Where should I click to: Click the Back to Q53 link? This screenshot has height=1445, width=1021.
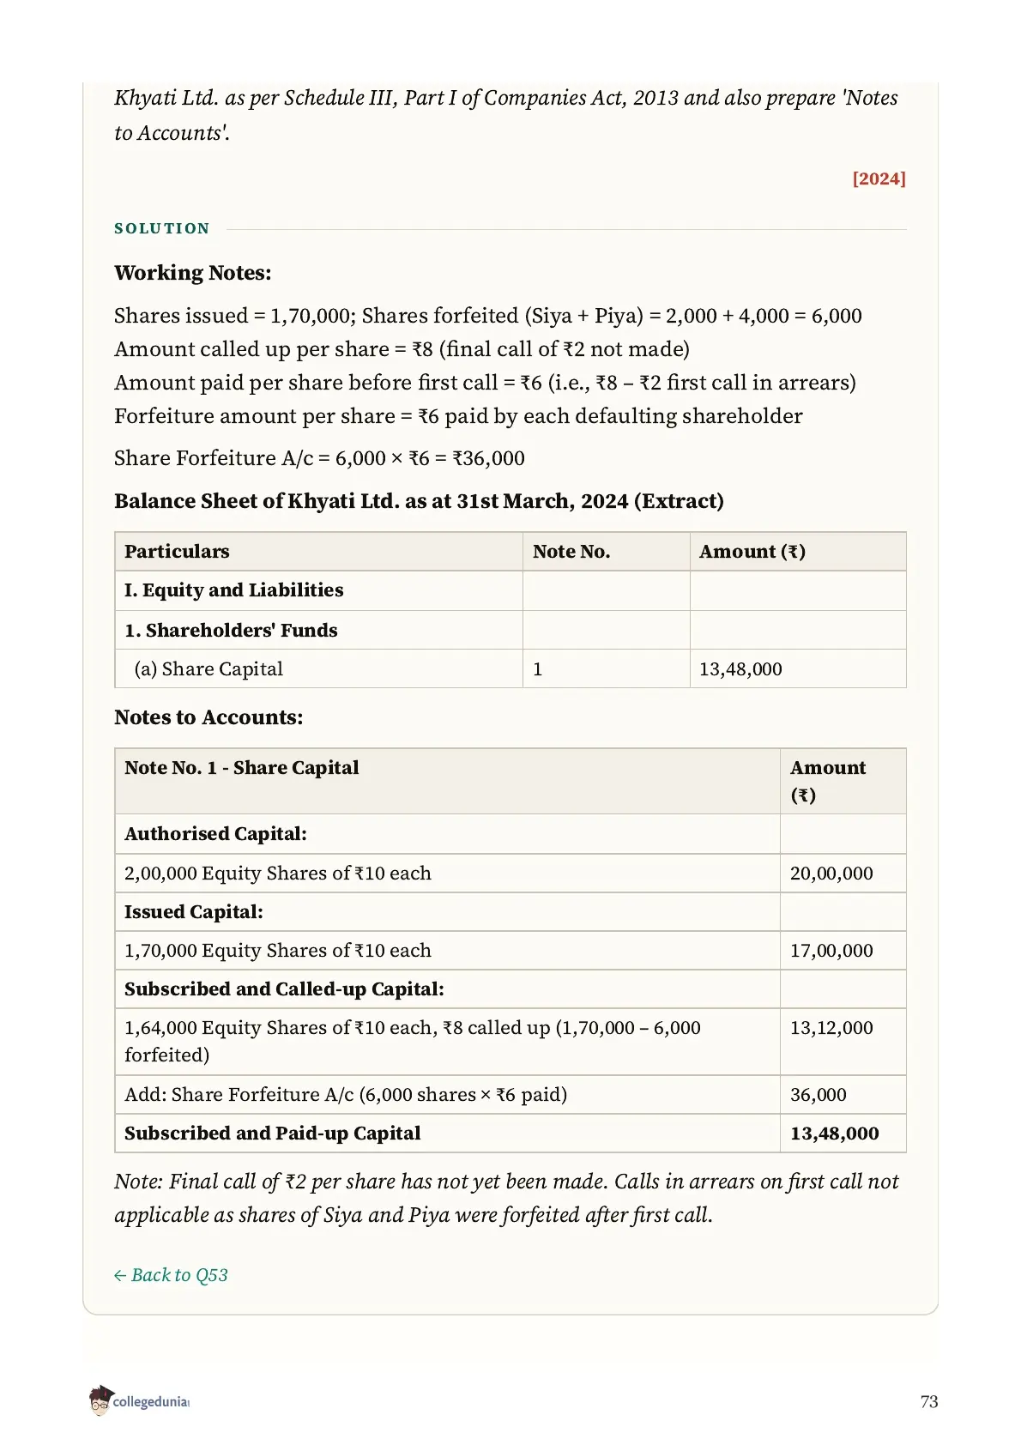(171, 1275)
